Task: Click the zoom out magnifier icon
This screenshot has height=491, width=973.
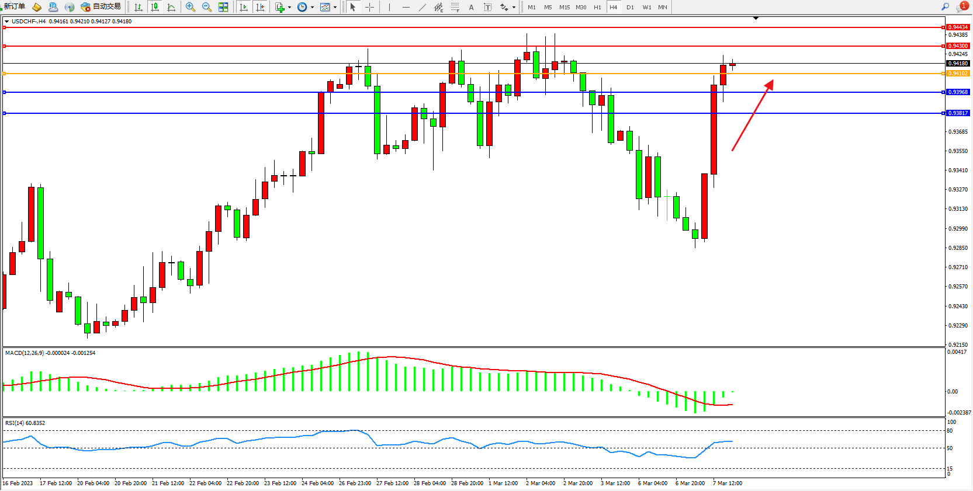Action: (206, 7)
